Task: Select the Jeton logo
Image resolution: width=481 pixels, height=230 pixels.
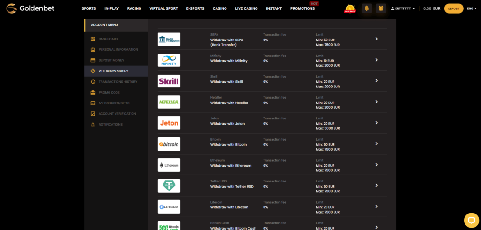Action: (x=169, y=123)
